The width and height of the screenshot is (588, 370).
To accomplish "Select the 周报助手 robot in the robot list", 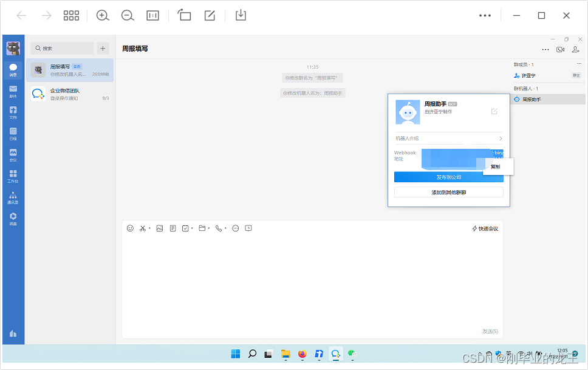I will [x=548, y=99].
